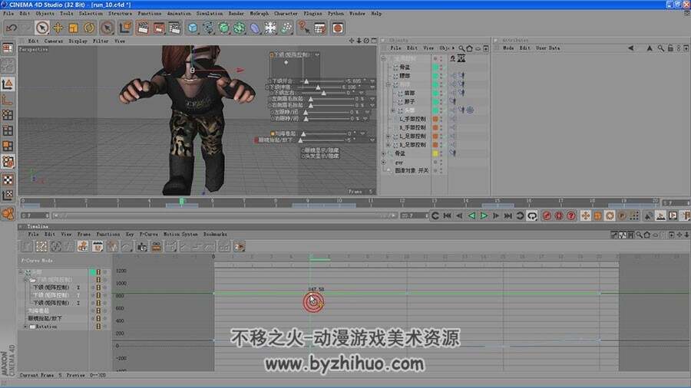Click the back arrow in Attributes panel
The image size is (691, 388).
630,48
